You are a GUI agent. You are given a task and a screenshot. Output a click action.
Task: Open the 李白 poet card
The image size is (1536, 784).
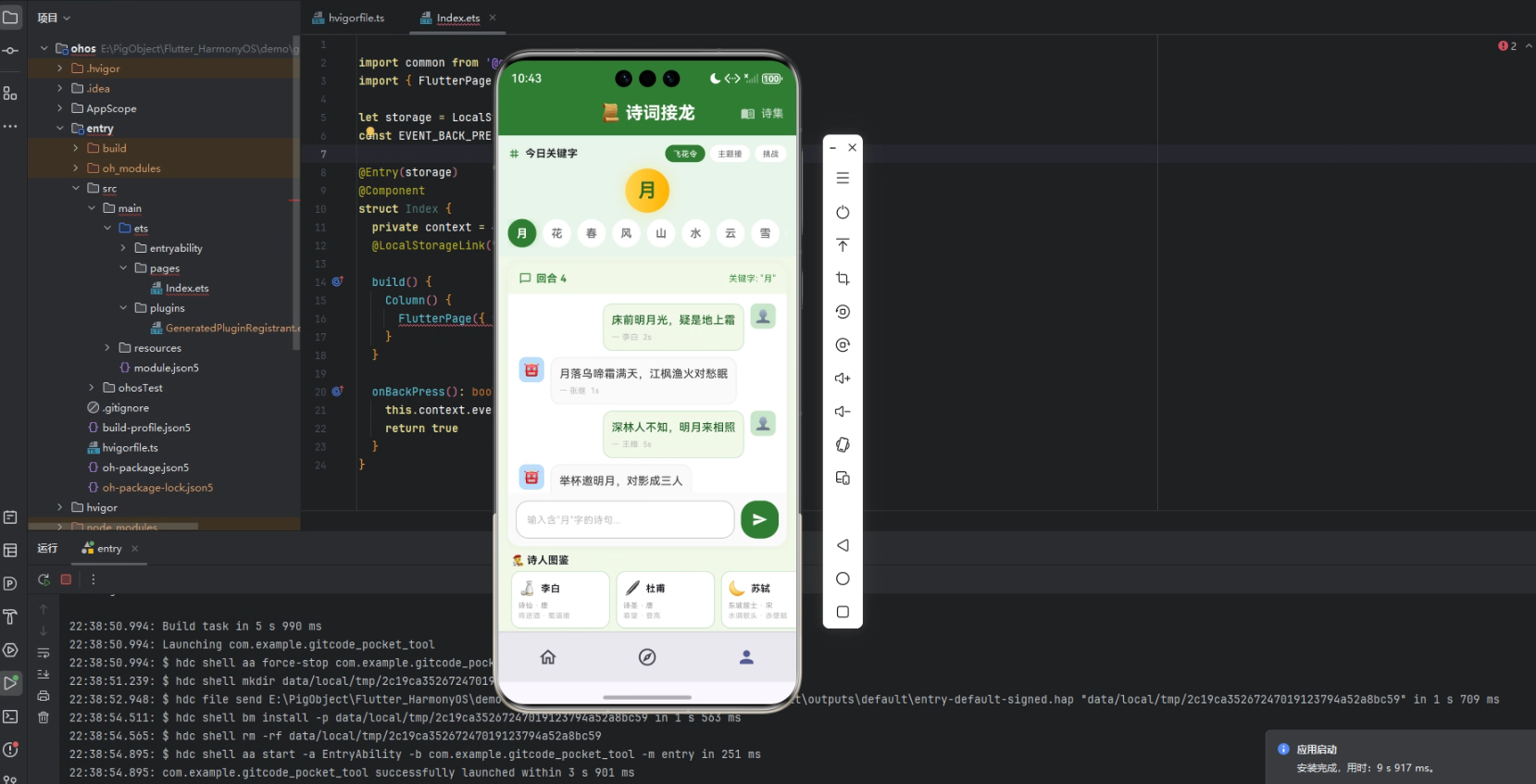560,599
